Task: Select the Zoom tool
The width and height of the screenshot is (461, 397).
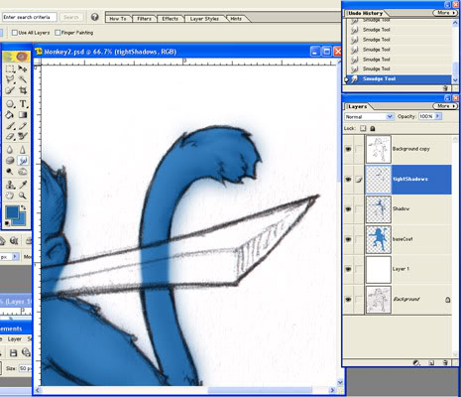Action: click(x=23, y=196)
